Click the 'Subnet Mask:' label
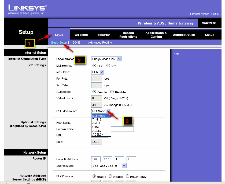Screen dimensions: 225x184 [65, 166]
